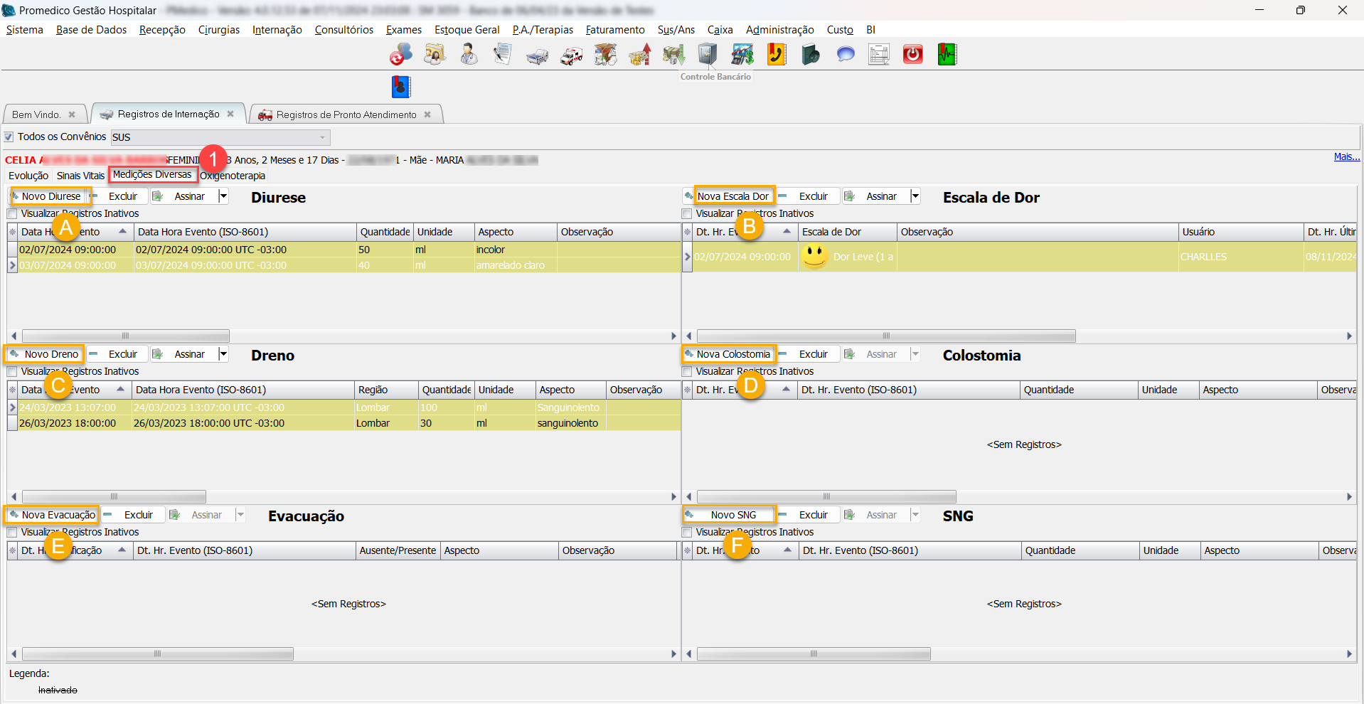Expand the Assinar dropdown arrow in Diurese
Image resolution: width=1364 pixels, height=704 pixels.
[223, 196]
